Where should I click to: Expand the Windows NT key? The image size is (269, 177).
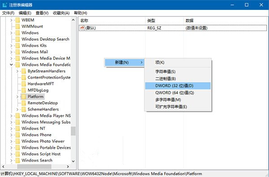[x=11, y=129]
